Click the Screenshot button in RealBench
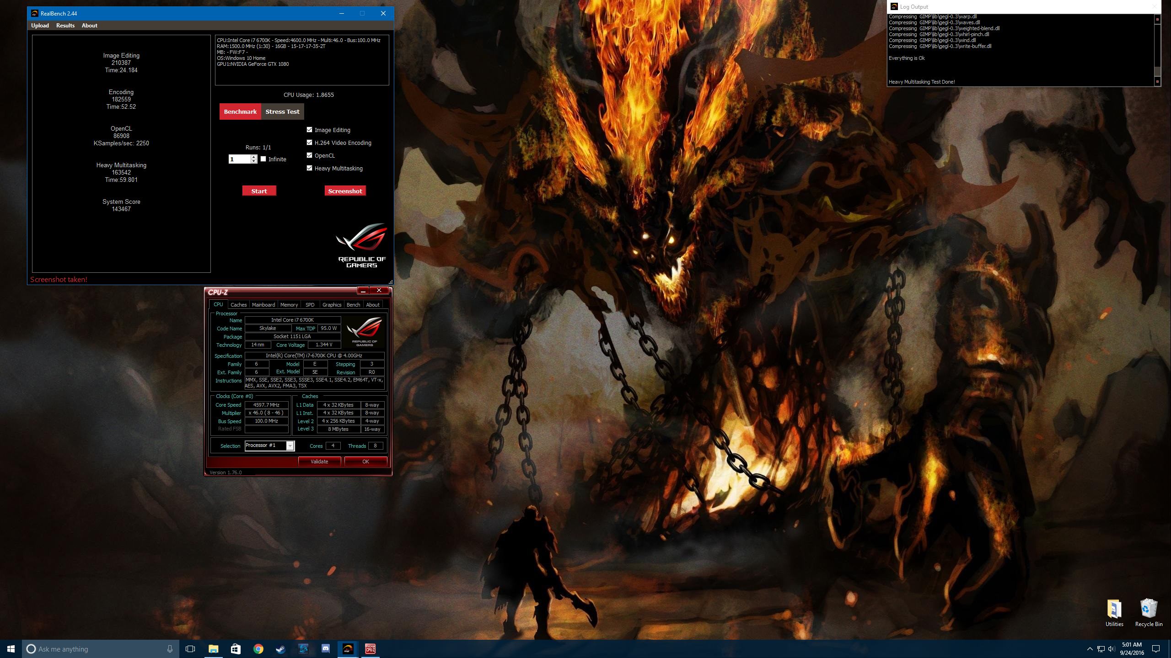This screenshot has width=1171, height=658. point(345,191)
